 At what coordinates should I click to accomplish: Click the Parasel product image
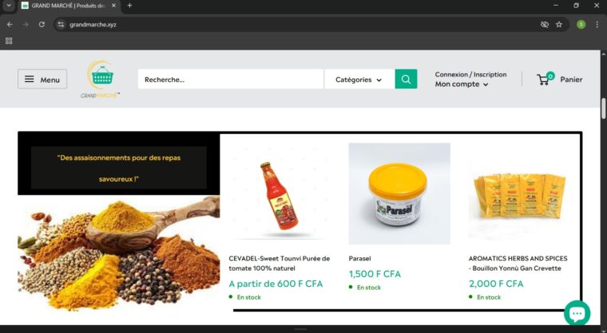coord(399,194)
